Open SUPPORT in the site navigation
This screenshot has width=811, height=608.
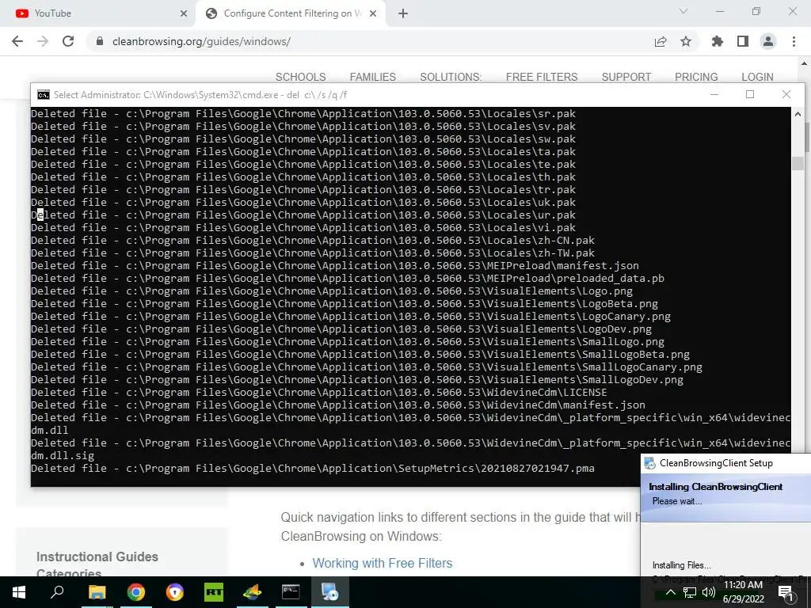(626, 77)
